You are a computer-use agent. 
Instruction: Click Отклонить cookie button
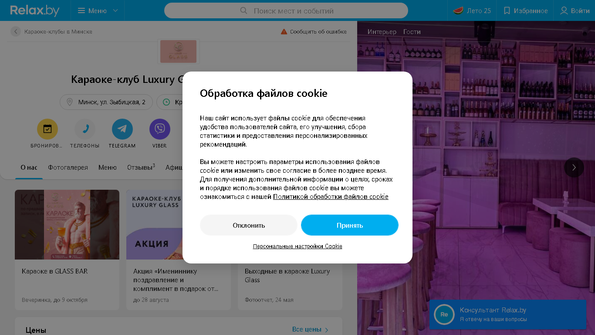249,225
